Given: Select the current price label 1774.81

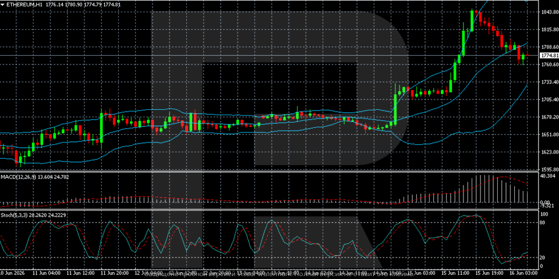Looking at the screenshot, I should pos(549,56).
